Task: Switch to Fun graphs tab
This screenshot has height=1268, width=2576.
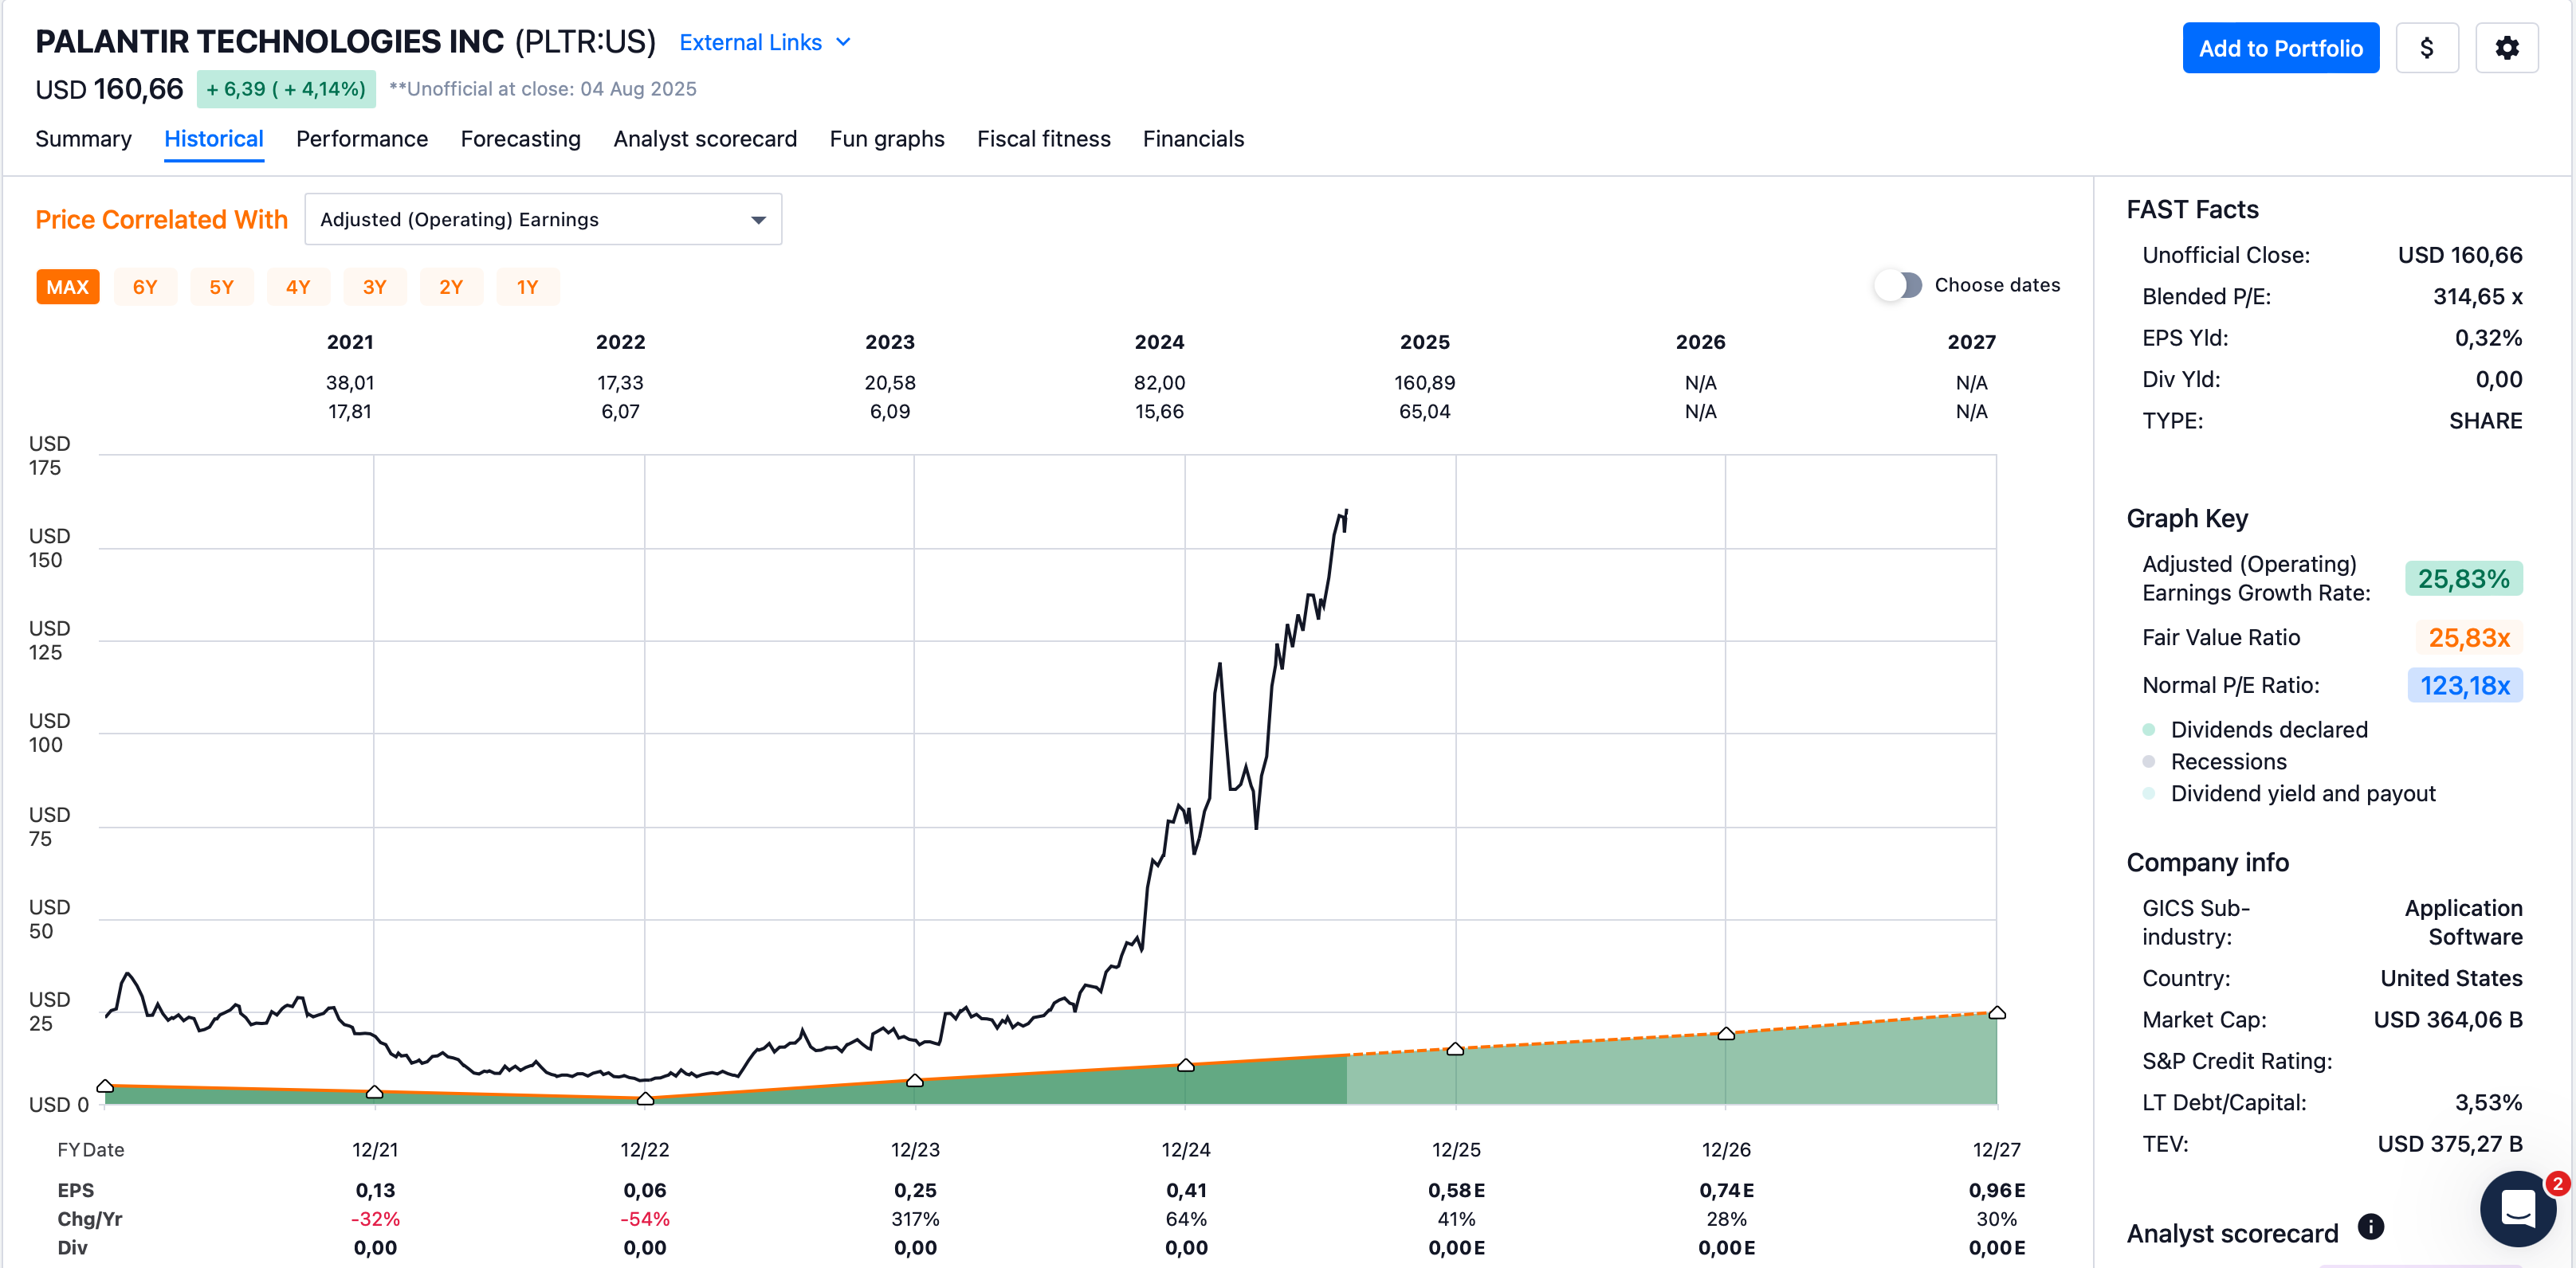Action: click(887, 139)
